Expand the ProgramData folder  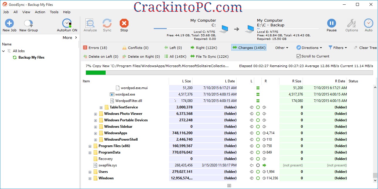click(90, 153)
